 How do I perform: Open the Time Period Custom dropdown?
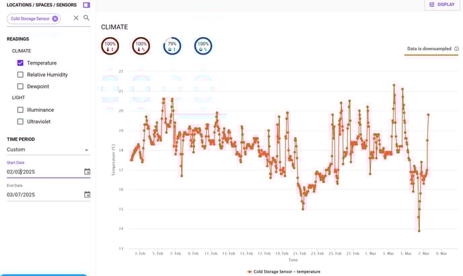(x=48, y=150)
